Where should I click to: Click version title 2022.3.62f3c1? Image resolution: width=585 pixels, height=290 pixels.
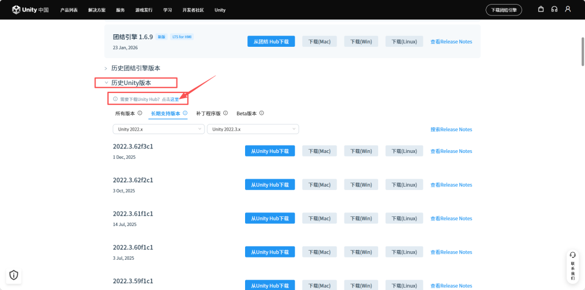coord(133,147)
